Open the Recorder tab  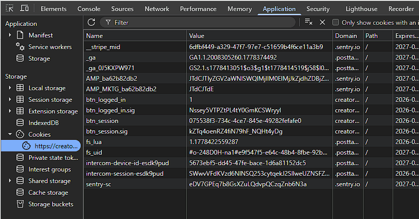pyautogui.click(x=401, y=9)
